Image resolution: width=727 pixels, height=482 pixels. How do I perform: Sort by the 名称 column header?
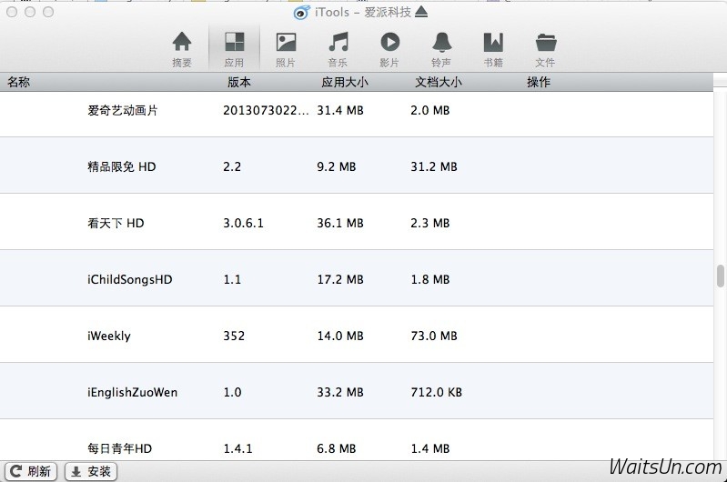pos(19,82)
